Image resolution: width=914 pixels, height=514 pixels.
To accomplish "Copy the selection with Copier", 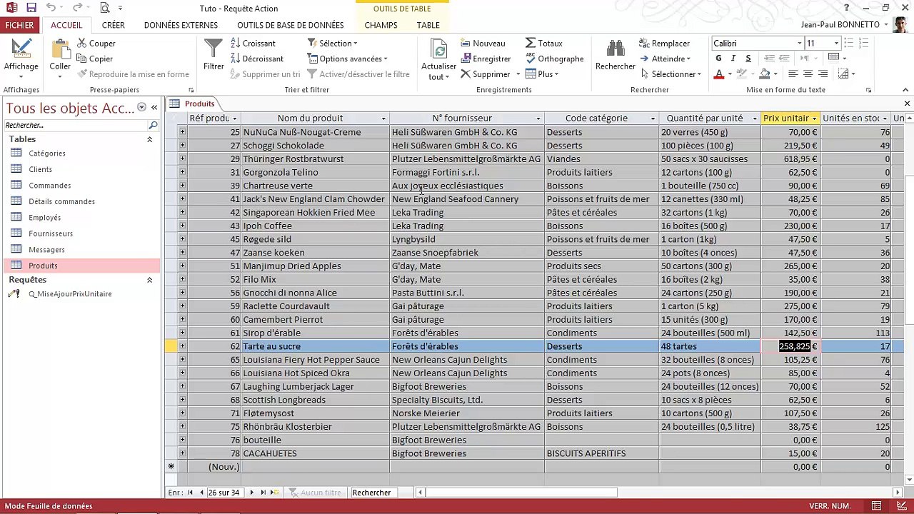I will point(94,59).
